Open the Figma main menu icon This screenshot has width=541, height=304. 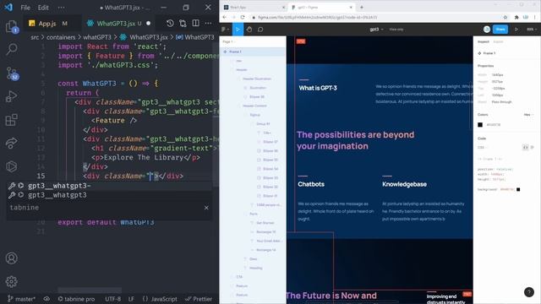(225, 30)
